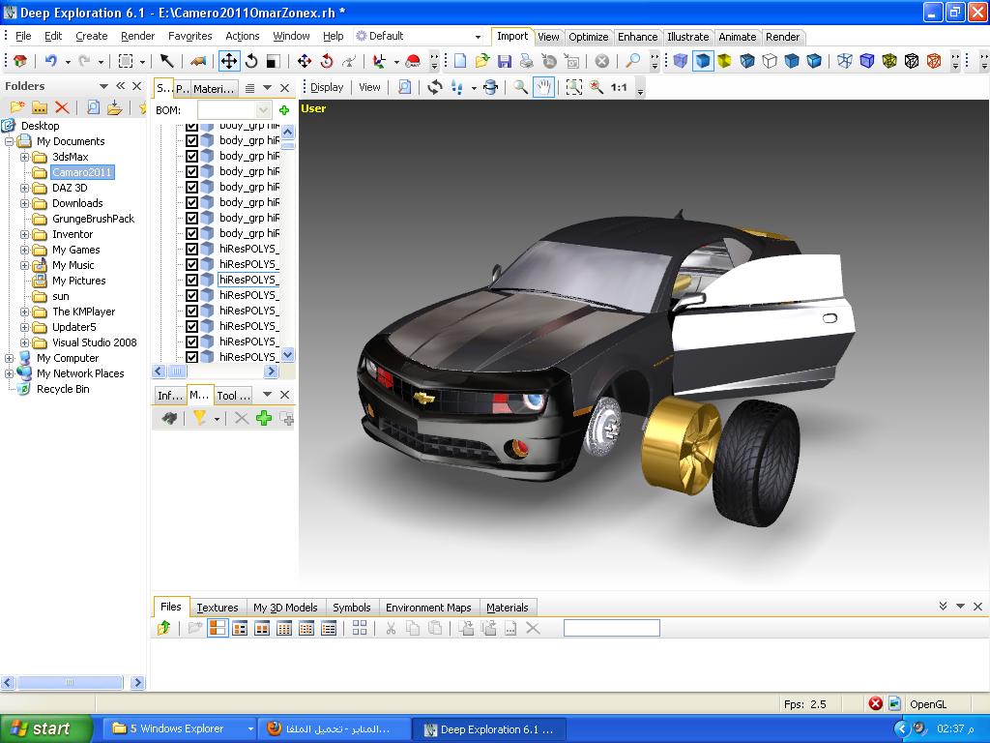
Task: Choose the solid yellow cube shading mode
Action: (x=724, y=61)
